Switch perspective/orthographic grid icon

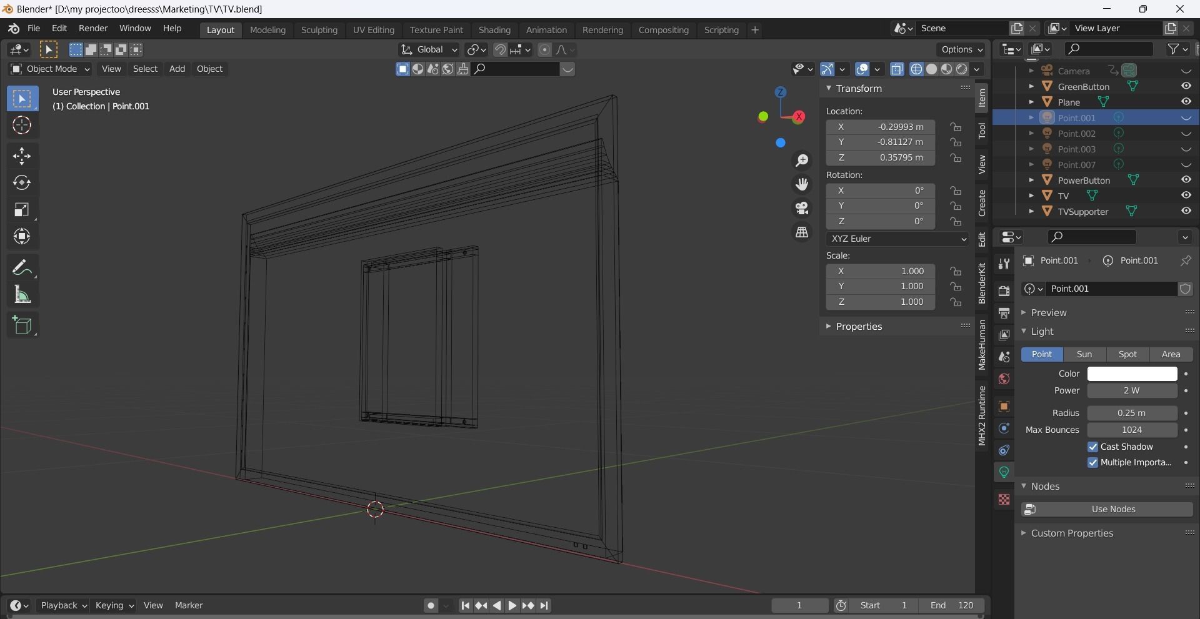[x=802, y=232]
